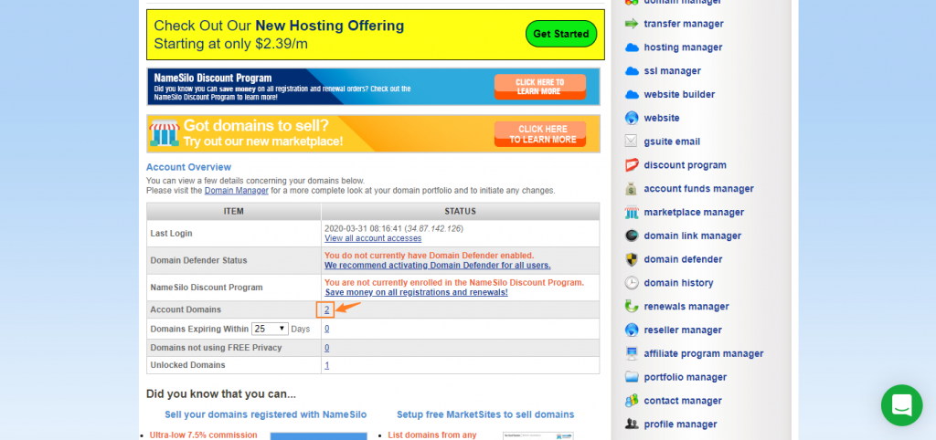Click the domain defender shield icon
Screen dimensions: 936x440
tap(632, 259)
